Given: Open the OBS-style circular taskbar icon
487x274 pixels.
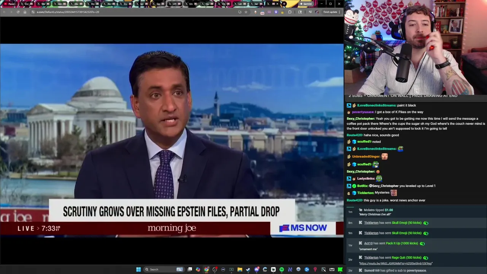Looking at the screenshot, I should (x=215, y=269).
